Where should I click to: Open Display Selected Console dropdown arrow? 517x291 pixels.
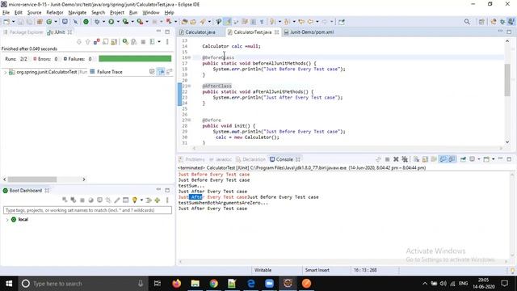coord(479,159)
